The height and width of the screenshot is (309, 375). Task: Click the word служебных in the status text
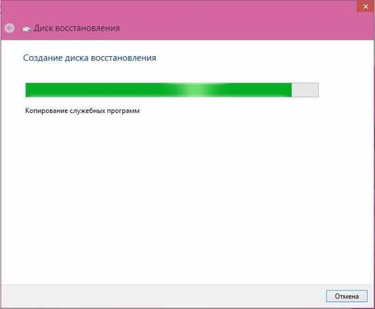(87, 110)
